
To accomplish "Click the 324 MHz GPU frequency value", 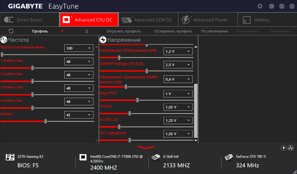I will tap(247, 165).
